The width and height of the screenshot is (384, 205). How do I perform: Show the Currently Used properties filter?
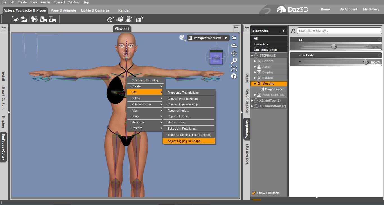(269, 50)
